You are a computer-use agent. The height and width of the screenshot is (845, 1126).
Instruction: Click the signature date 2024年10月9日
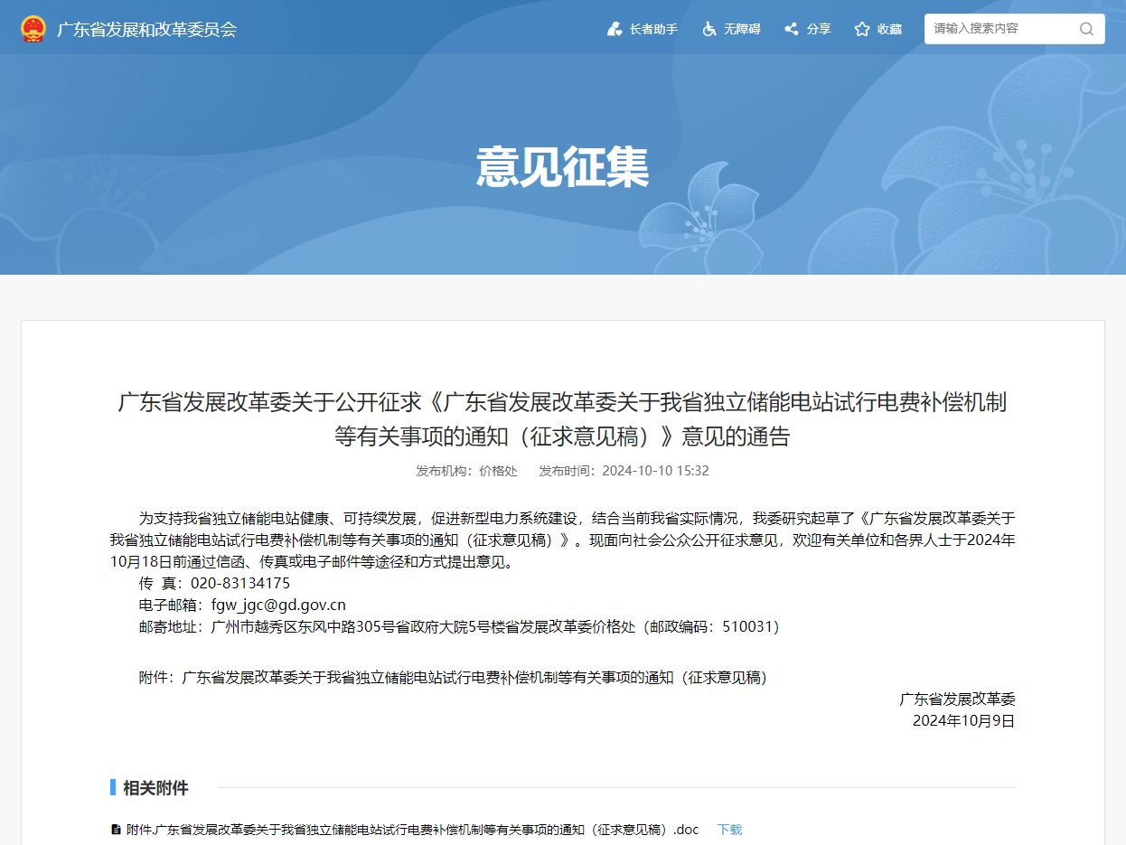[964, 721]
